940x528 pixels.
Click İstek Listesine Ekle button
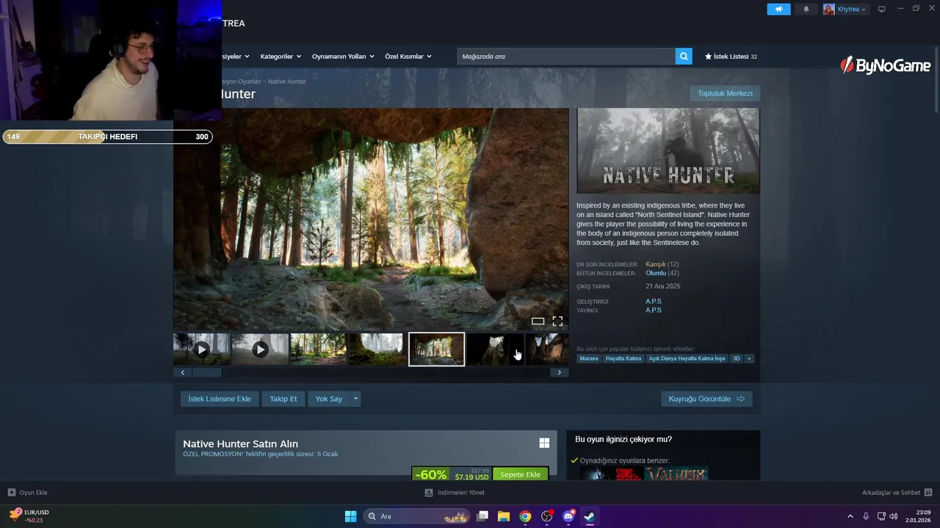point(220,398)
